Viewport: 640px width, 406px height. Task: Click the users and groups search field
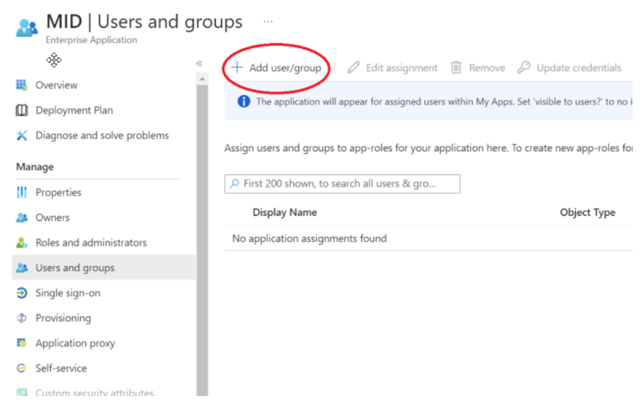coord(342,184)
